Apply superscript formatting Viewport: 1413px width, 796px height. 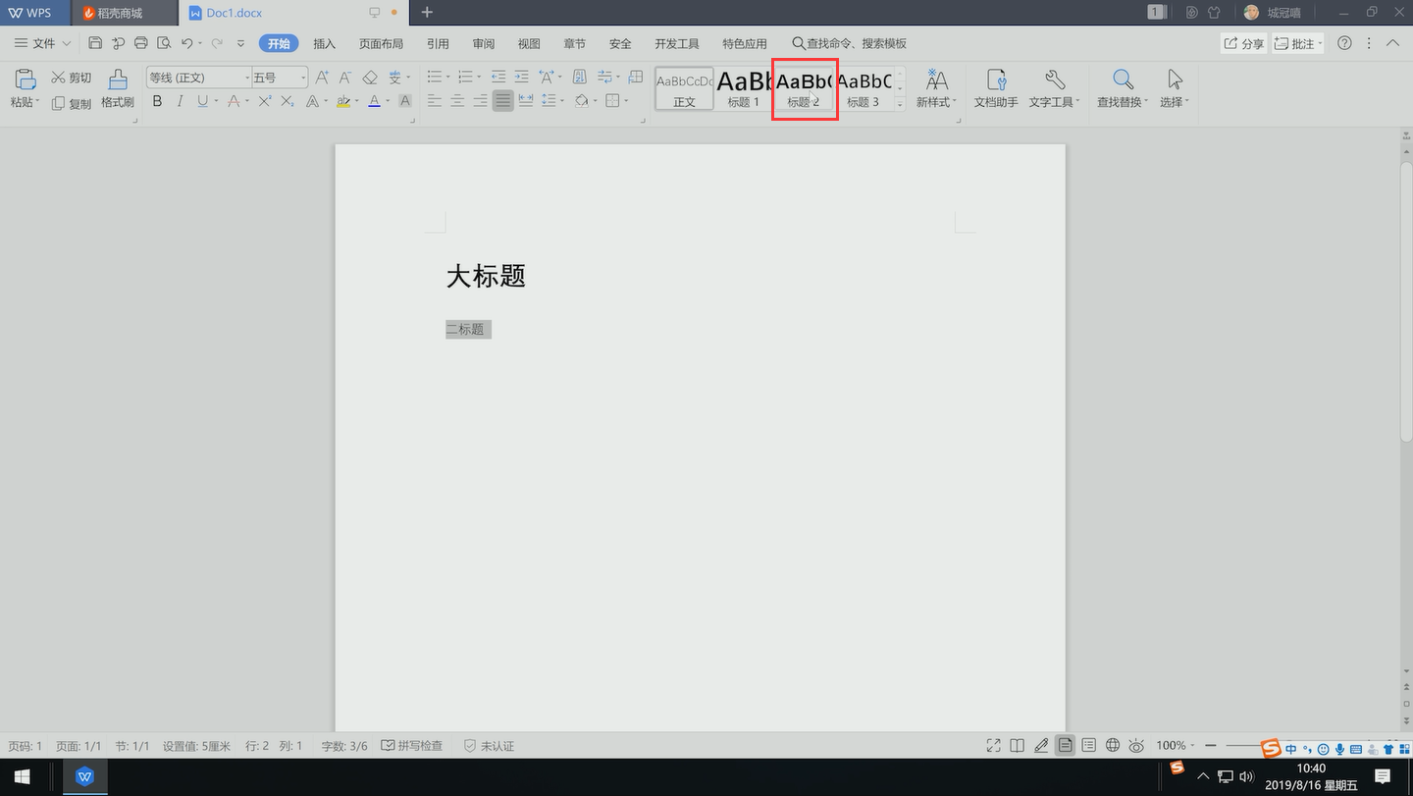(265, 101)
